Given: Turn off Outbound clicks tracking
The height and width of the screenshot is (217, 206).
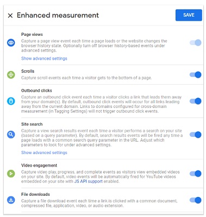Looking at the screenshot, I should [x=195, y=101].
